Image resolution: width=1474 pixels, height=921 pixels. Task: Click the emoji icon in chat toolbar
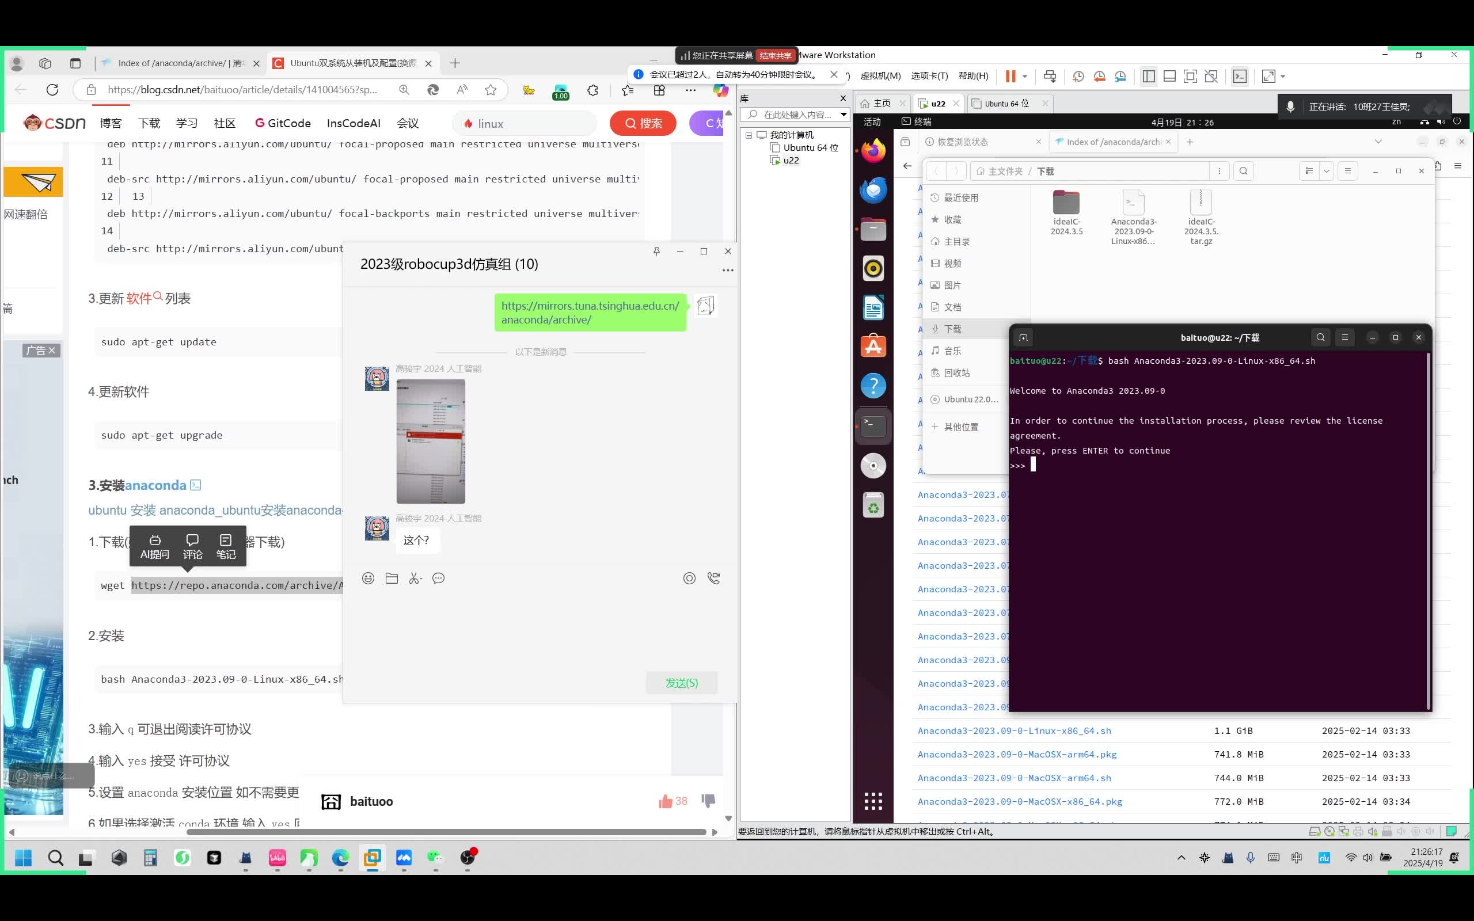point(368,578)
